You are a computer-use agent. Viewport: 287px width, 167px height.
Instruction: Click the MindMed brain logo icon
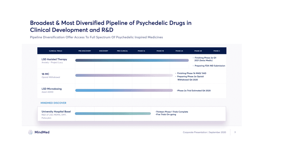coord(31,132)
